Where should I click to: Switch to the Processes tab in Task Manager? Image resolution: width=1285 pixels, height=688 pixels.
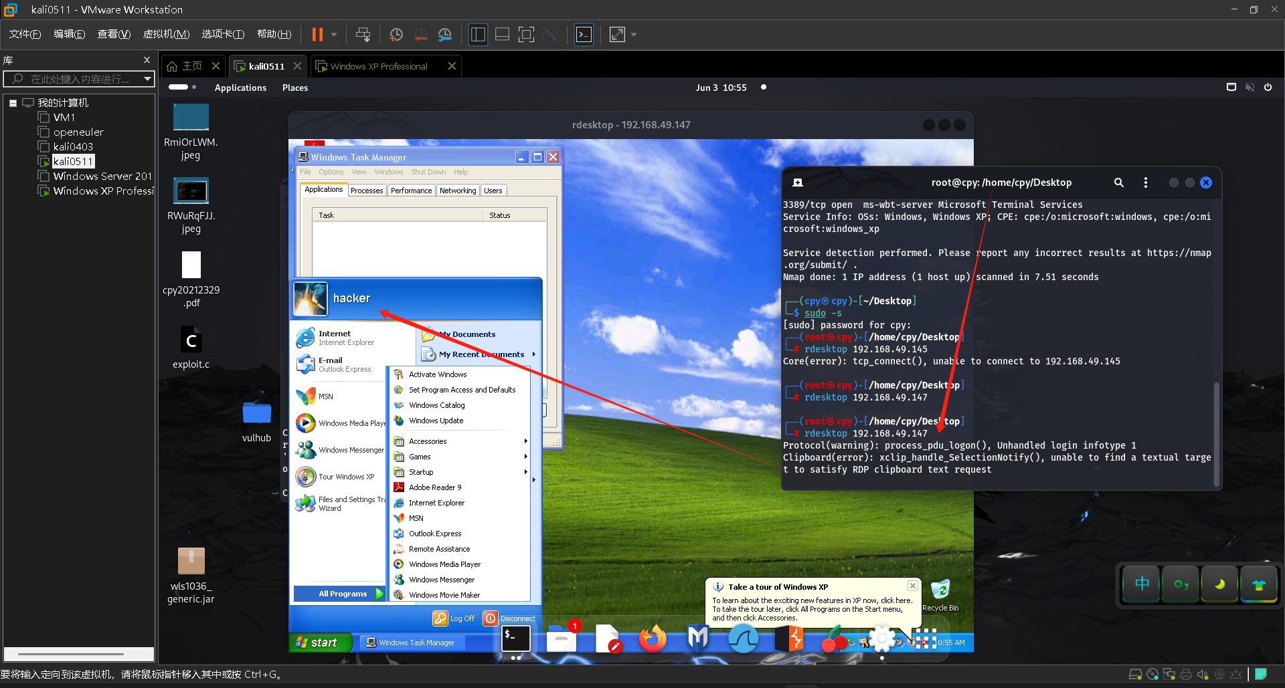367,191
